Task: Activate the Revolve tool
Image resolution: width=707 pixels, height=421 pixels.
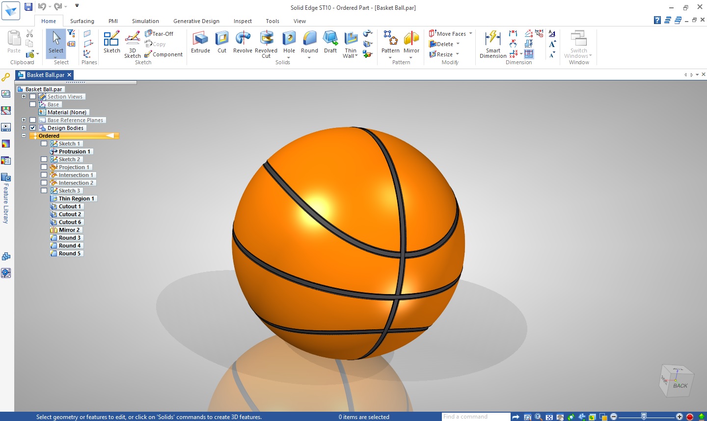Action: [x=243, y=43]
